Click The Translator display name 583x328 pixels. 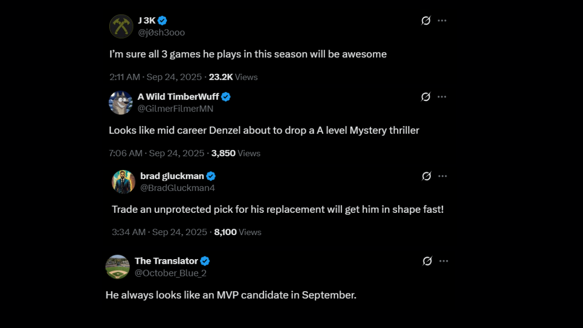[x=166, y=261]
